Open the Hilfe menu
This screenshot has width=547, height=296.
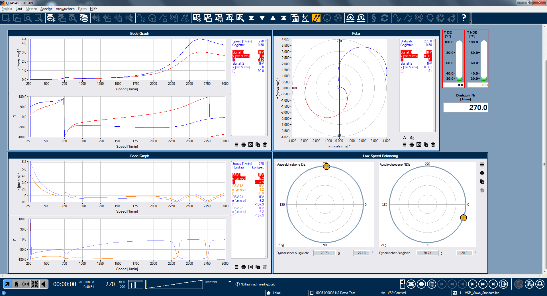pos(94,9)
